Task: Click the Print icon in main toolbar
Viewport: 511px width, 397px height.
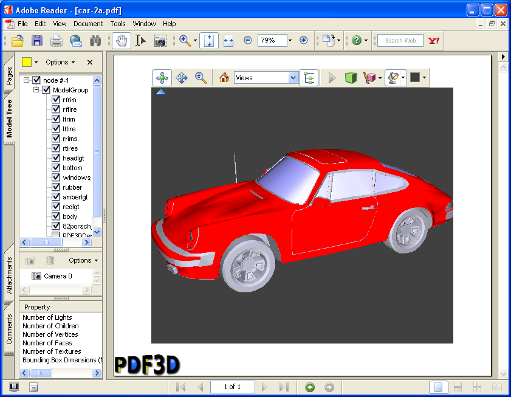Action: pyautogui.click(x=57, y=41)
